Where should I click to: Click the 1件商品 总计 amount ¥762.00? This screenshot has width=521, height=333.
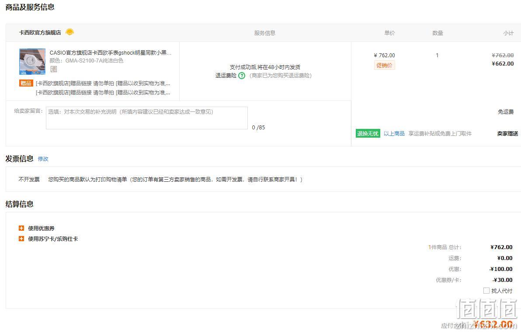pos(501,247)
